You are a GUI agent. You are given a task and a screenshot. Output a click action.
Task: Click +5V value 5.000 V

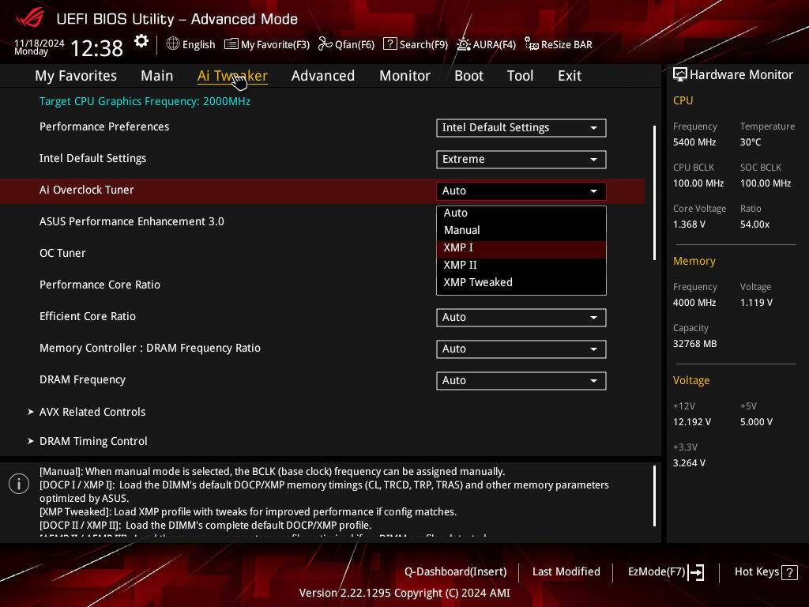point(756,422)
